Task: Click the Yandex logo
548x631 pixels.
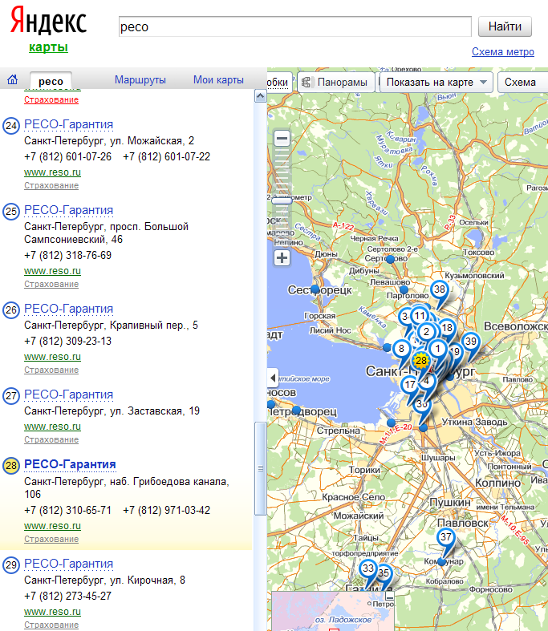Action: 48,20
